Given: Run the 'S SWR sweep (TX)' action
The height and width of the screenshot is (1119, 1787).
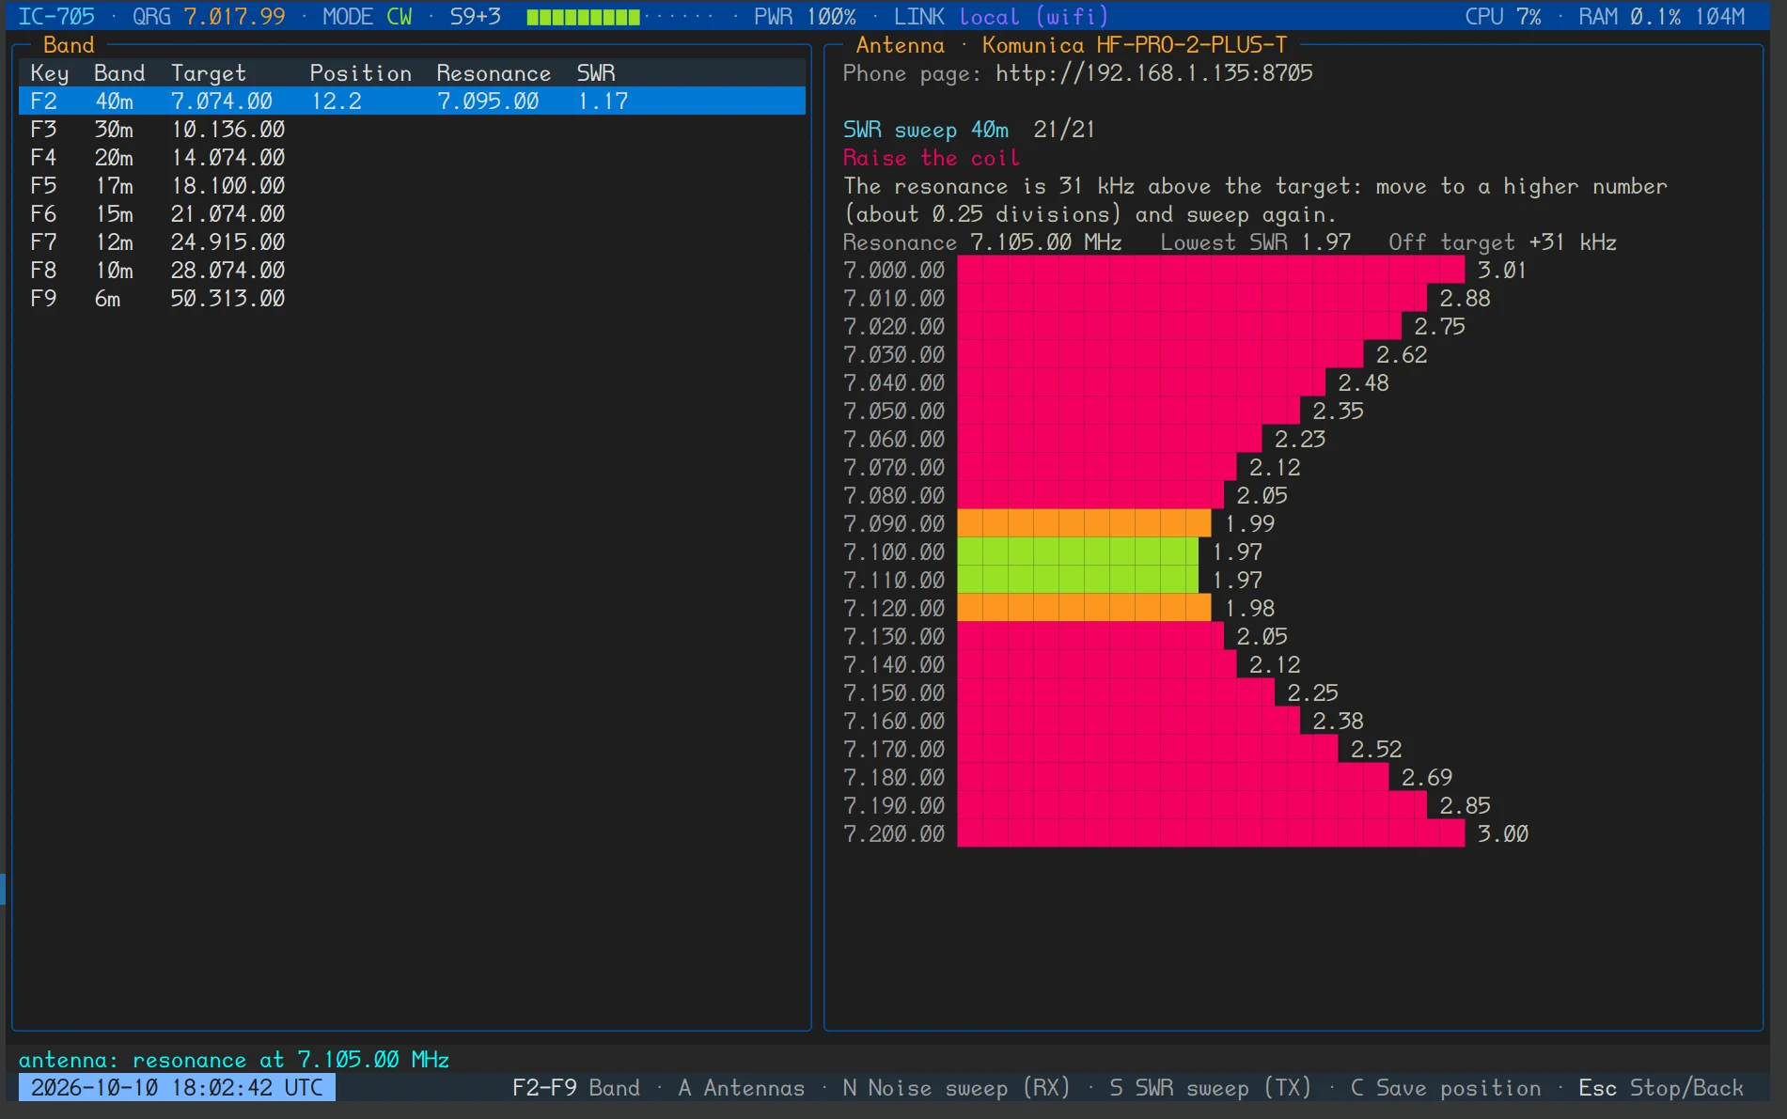Looking at the screenshot, I should [x=1210, y=1088].
